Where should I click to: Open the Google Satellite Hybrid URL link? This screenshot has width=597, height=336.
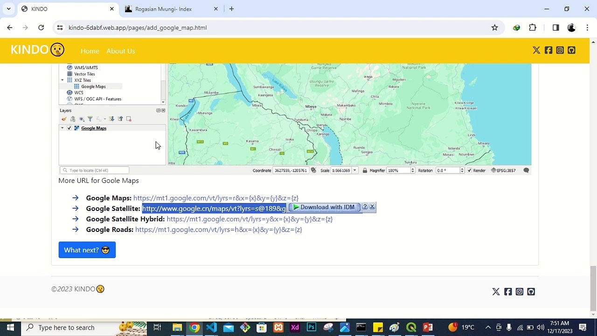tap(250, 219)
